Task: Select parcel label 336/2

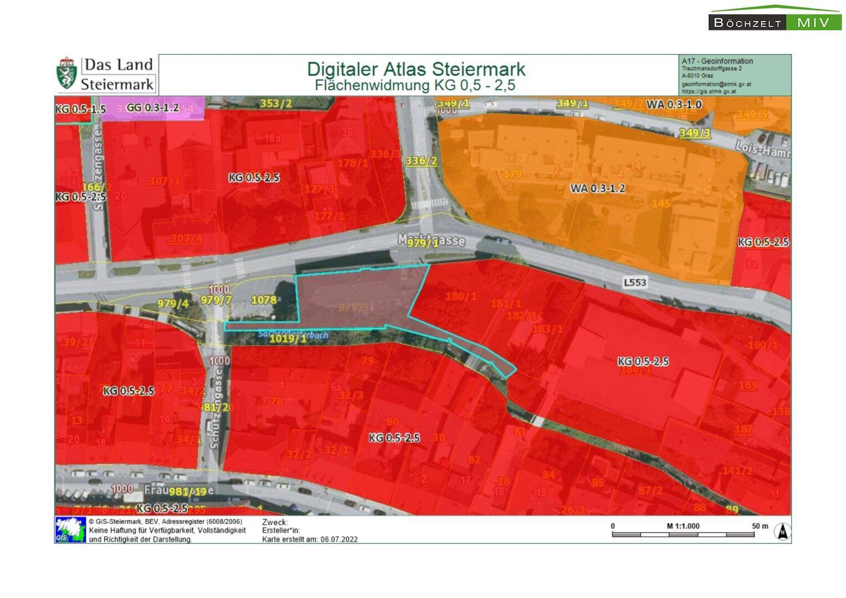Action: pos(421,161)
